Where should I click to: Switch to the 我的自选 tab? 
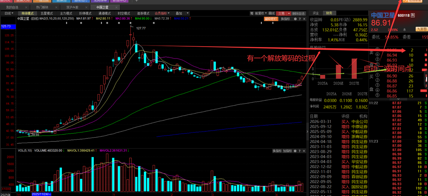(12, 7)
